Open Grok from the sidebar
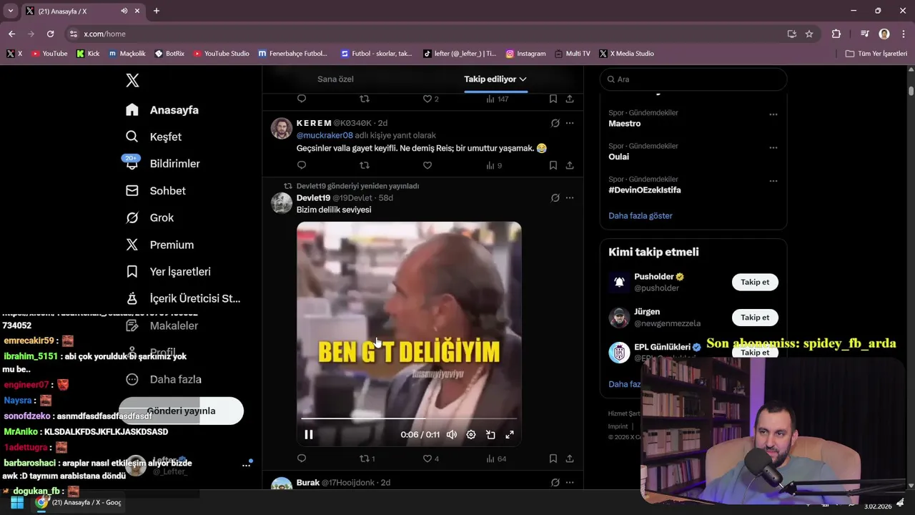 pyautogui.click(x=149, y=217)
